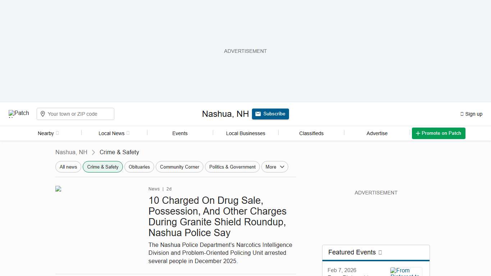Click the Sign up user icon
The height and width of the screenshot is (276, 491).
462,114
